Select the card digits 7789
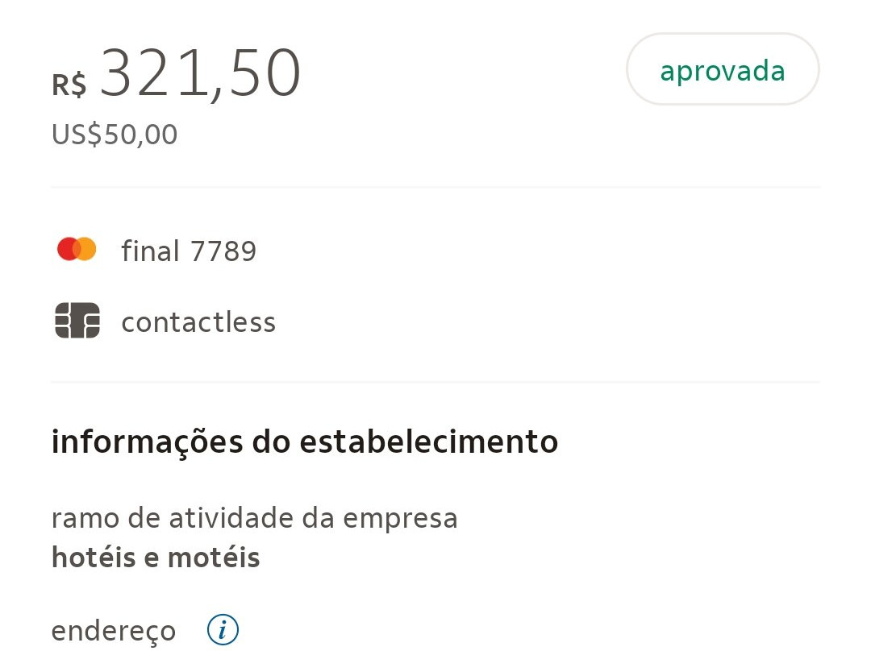 point(223,252)
